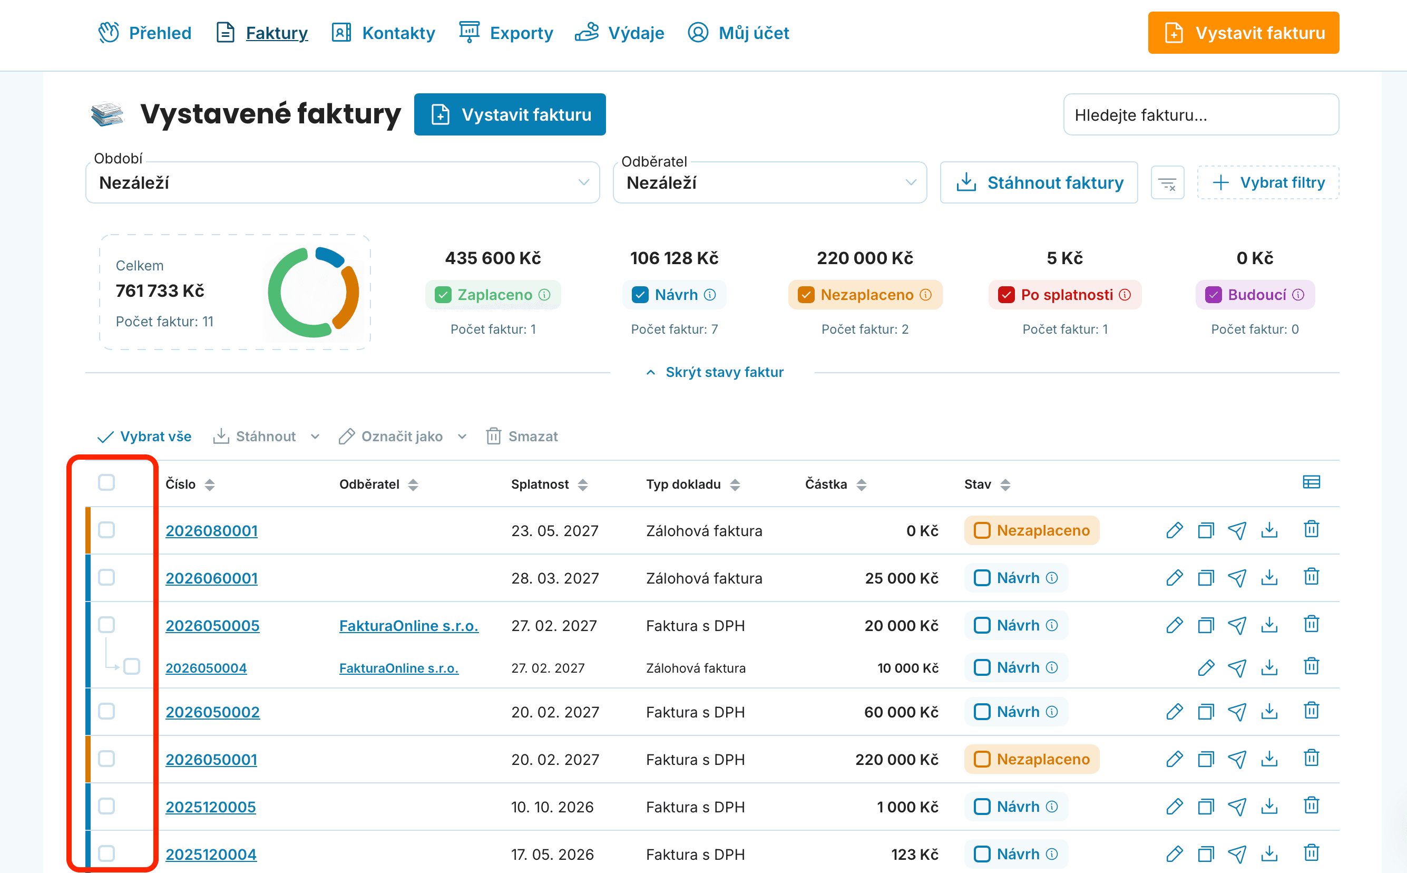Send invoice 2025120005 via paper plane icon
This screenshot has height=873, width=1407.
click(1237, 807)
